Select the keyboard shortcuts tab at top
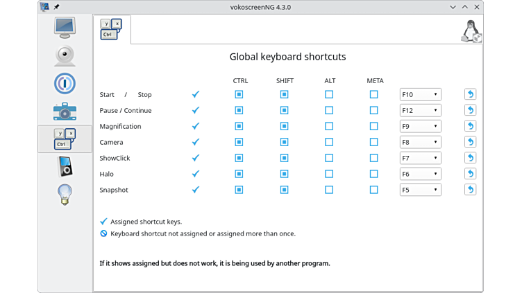 [111, 29]
